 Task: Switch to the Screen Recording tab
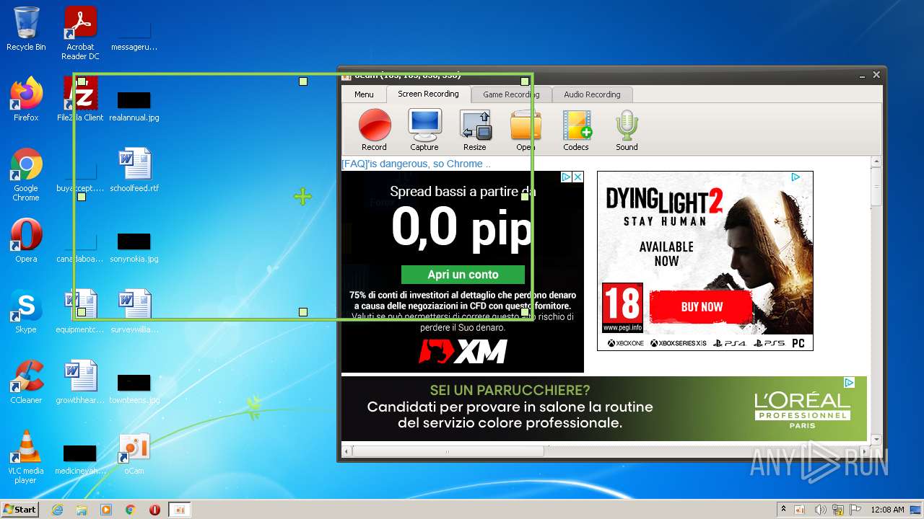tap(428, 94)
